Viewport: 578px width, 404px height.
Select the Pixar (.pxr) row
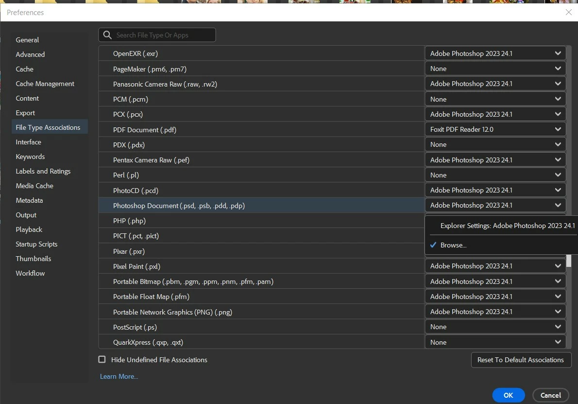261,251
